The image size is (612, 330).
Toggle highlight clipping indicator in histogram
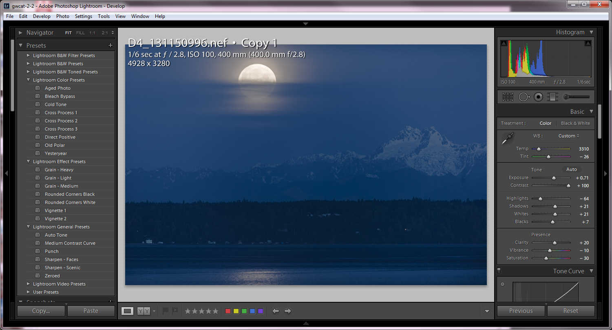point(588,43)
